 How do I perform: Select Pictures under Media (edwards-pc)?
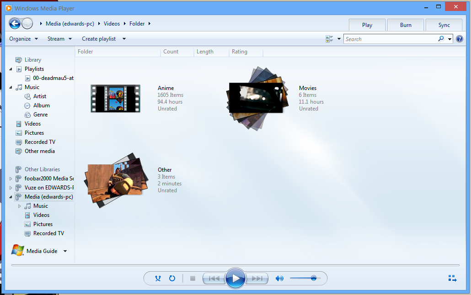pos(43,224)
